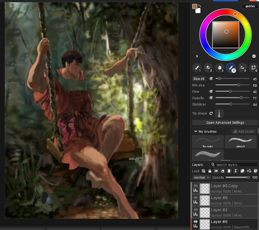Image resolution: width=259 pixels, height=230 pixels.
Task: Duplicate the selected layer
Action: click(x=242, y=171)
